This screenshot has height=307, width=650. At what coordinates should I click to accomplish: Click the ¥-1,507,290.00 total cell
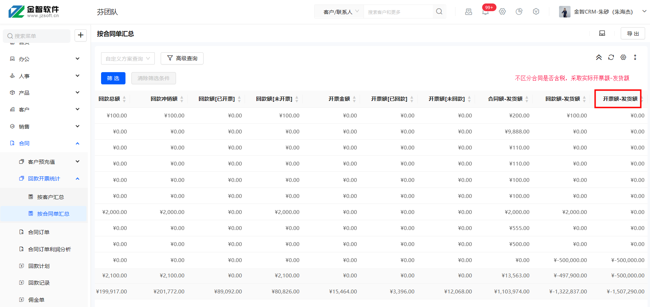[x=626, y=292]
